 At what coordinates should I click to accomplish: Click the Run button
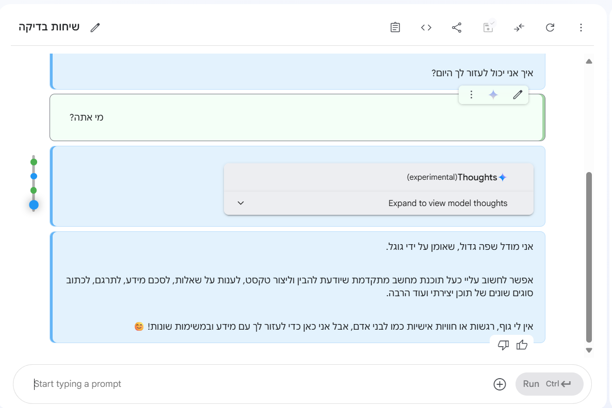549,384
